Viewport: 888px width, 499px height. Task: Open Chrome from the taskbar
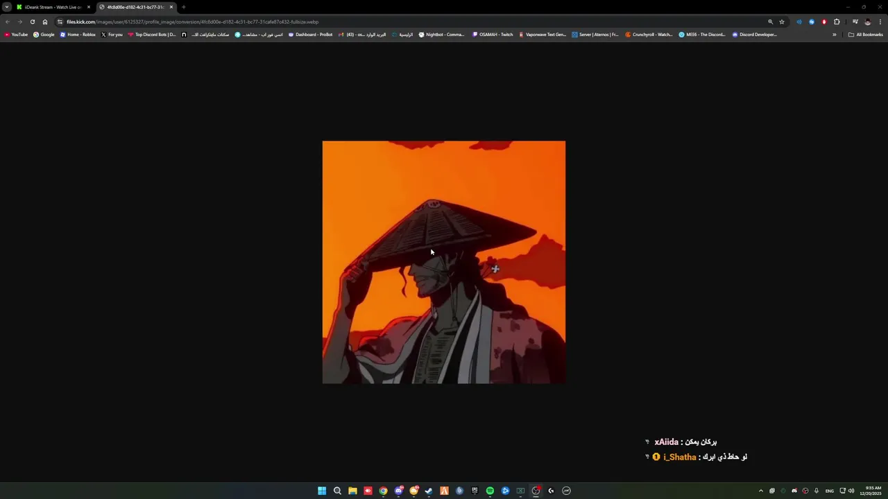tap(383, 491)
